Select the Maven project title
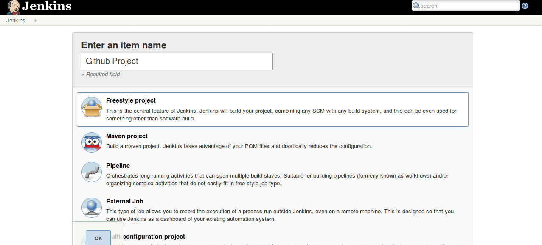 click(127, 136)
